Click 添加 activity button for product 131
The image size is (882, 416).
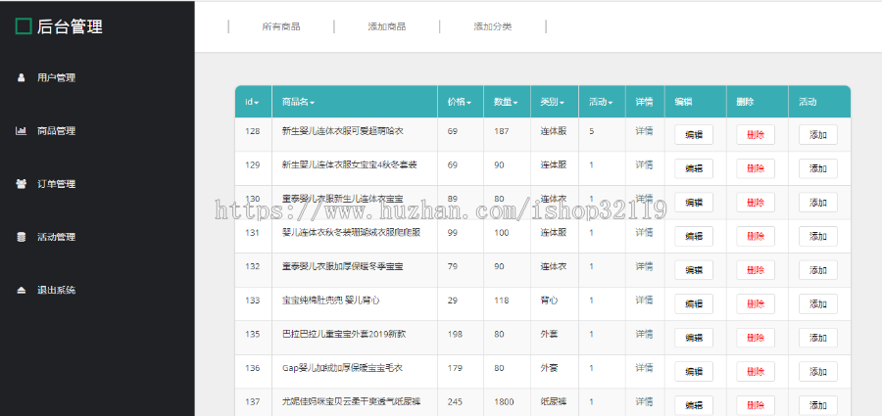[x=818, y=236]
